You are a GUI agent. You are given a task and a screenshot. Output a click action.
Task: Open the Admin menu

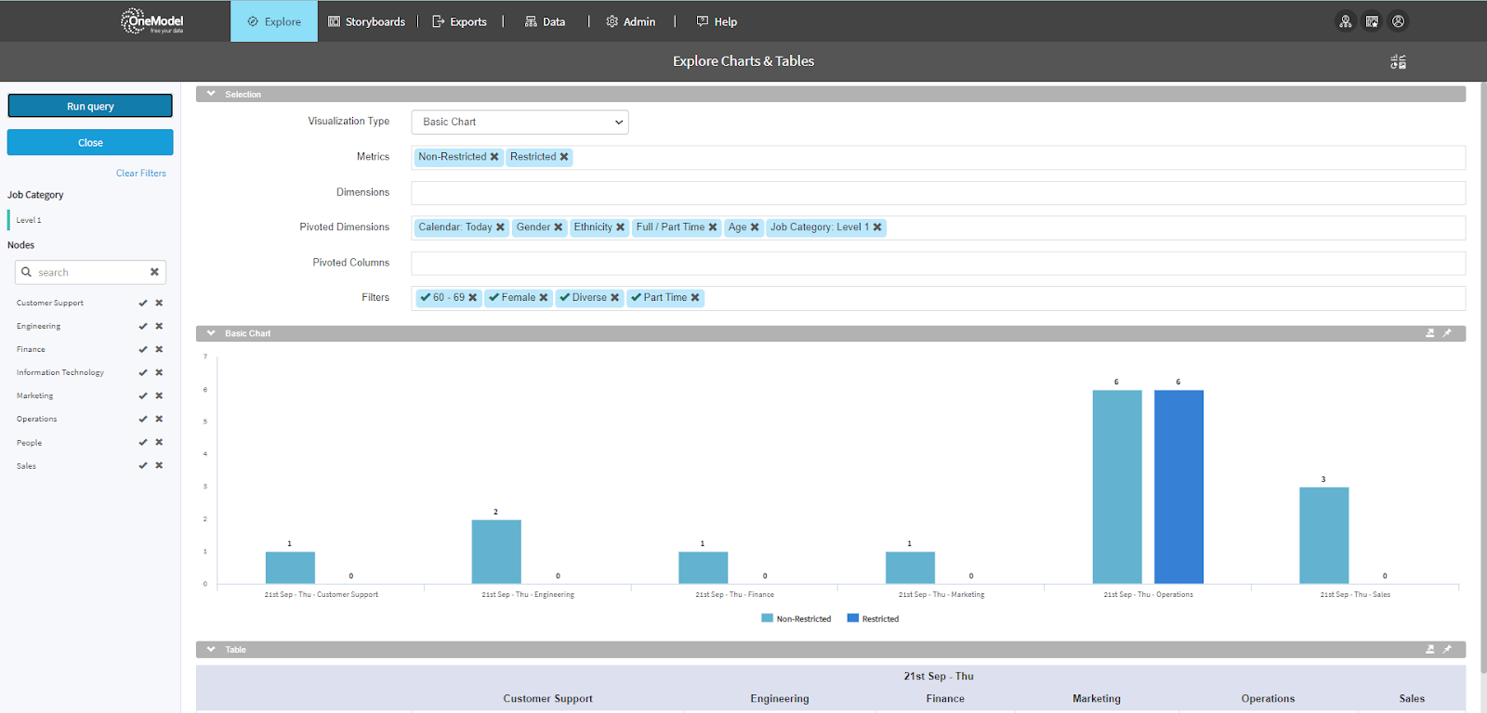(630, 21)
